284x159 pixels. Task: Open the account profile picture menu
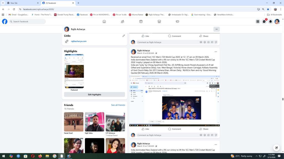277,22
